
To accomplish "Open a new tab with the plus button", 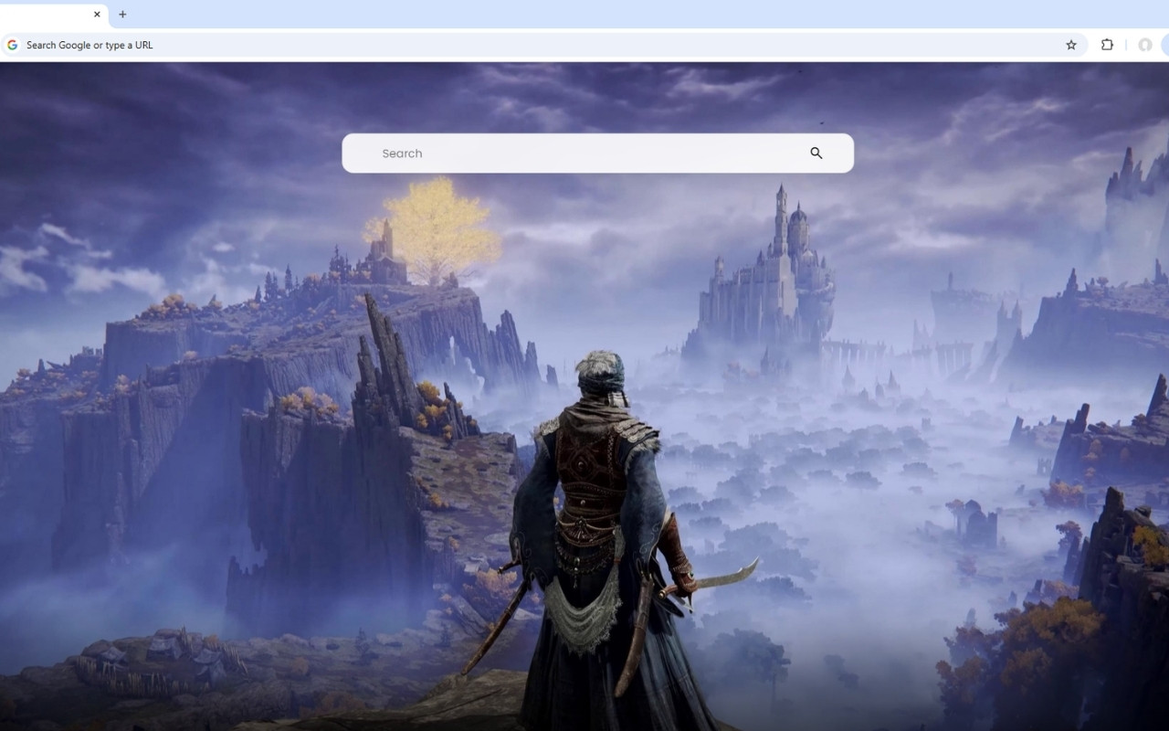I will click(x=122, y=14).
